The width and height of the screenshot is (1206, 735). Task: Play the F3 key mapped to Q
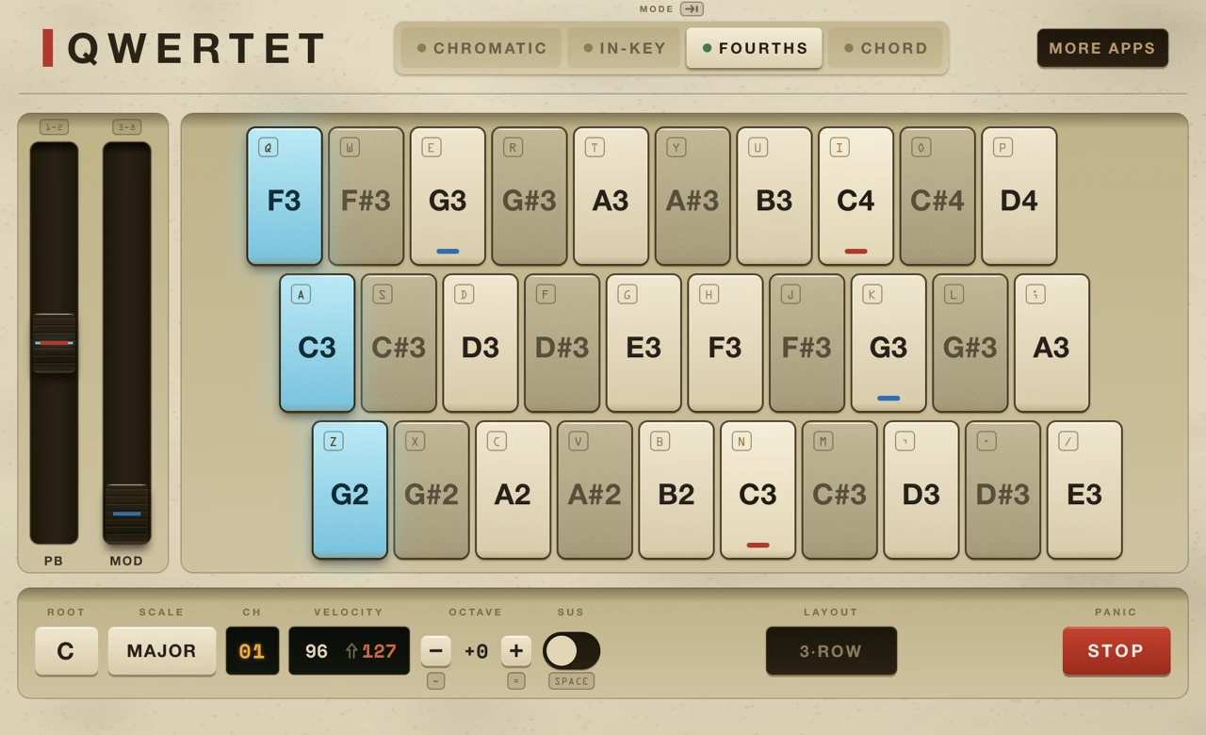click(285, 196)
